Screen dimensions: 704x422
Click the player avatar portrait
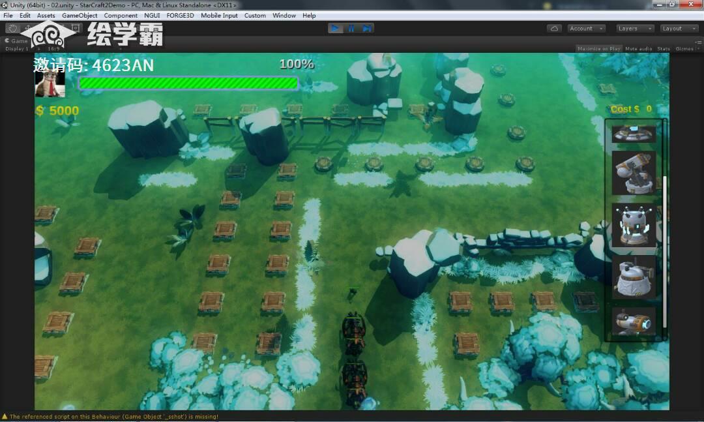50,84
